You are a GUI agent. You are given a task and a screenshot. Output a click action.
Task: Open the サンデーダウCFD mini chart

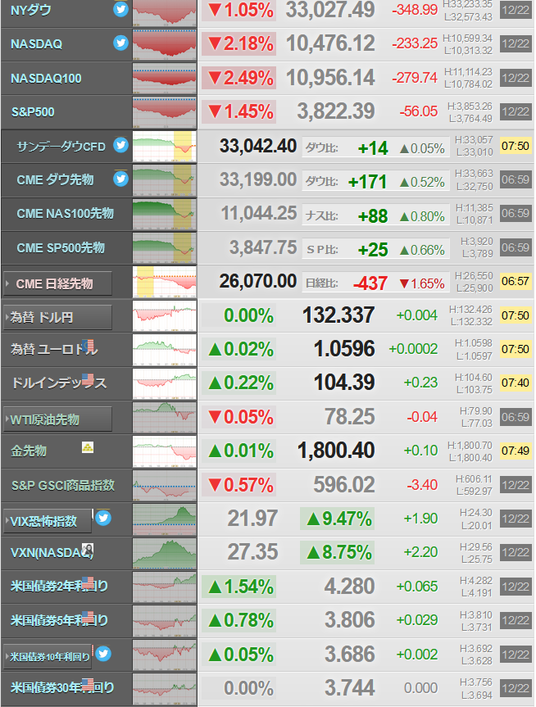(165, 146)
